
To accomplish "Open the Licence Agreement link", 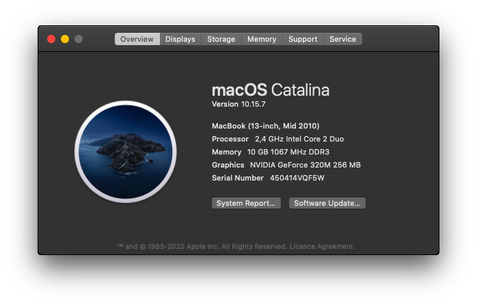I will point(321,247).
